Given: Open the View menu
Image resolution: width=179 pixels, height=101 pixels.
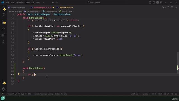Looking at the screenshot, I should pyautogui.click(x=28, y=3).
